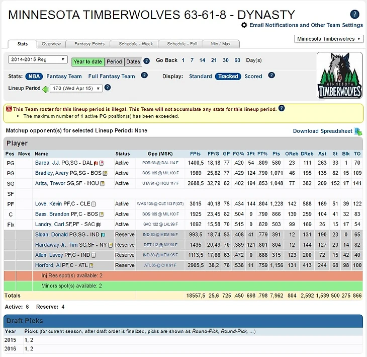Set display to Standard
The height and width of the screenshot is (357, 367).
pos(201,77)
